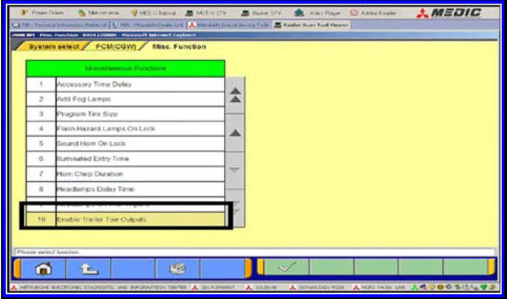Confirm selection with the checkmark button
The image size is (507, 299).
285,267
